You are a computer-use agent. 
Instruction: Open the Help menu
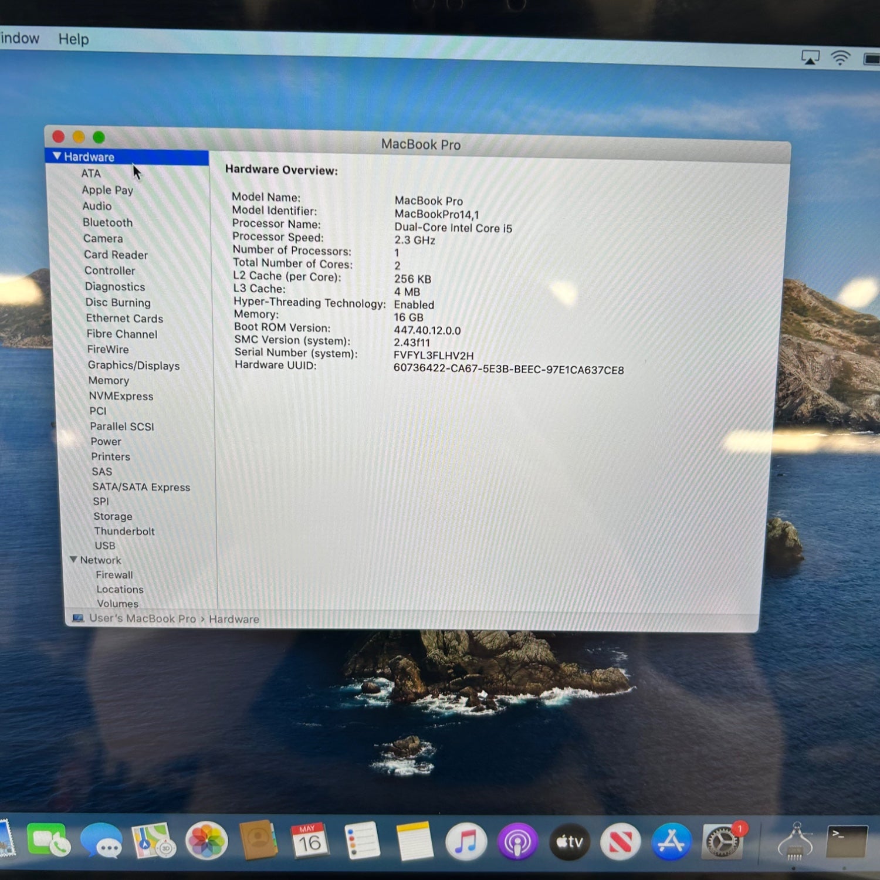73,39
